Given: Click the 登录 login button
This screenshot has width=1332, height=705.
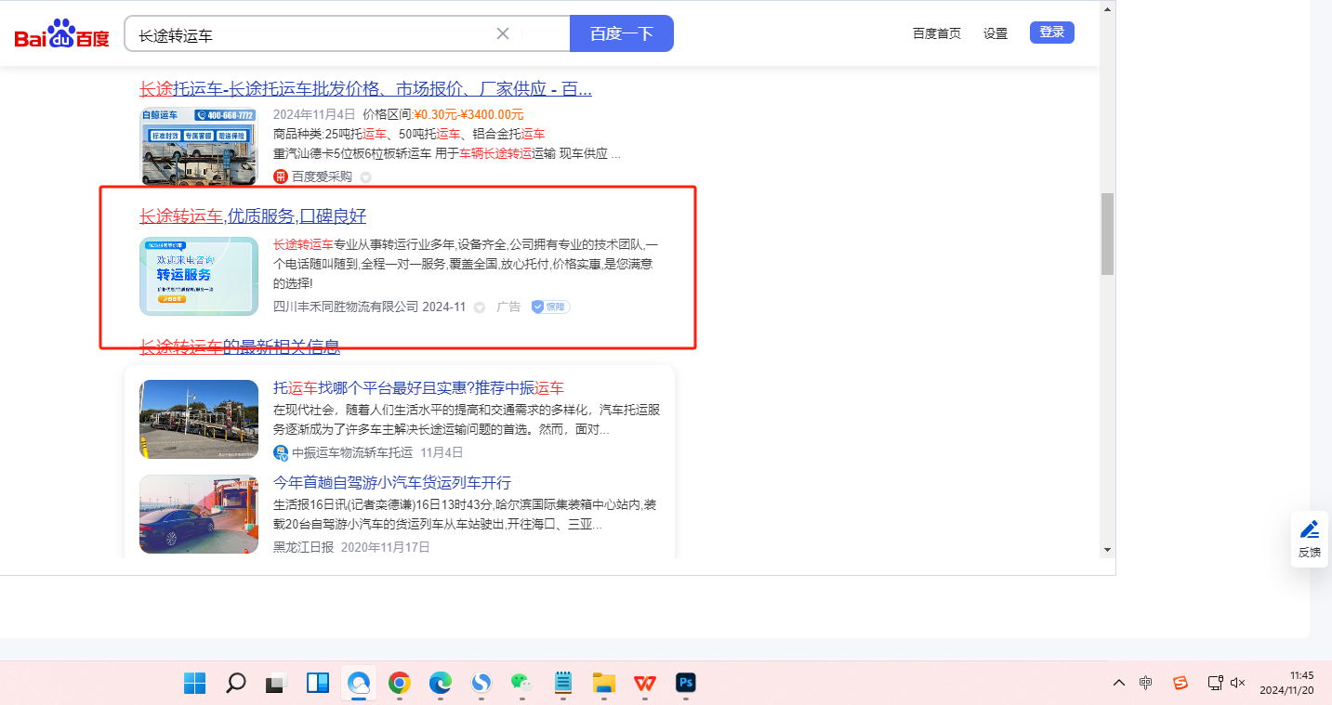Looking at the screenshot, I should (x=1051, y=33).
